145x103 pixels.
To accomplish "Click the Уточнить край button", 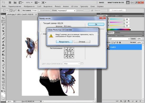I will point(118,10).
